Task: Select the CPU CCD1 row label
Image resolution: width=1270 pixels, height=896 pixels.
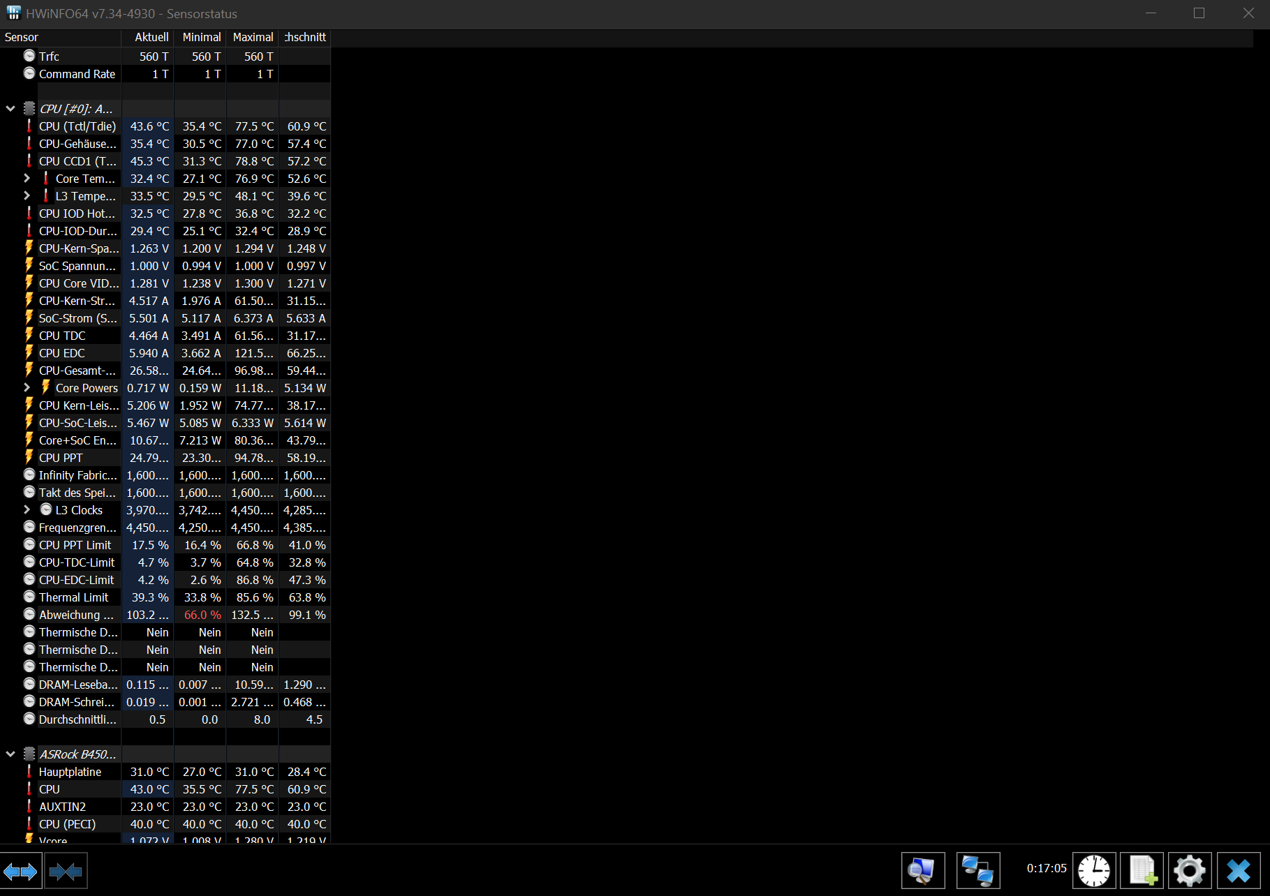Action: (77, 161)
